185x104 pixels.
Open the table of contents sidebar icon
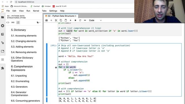tap(3, 60)
